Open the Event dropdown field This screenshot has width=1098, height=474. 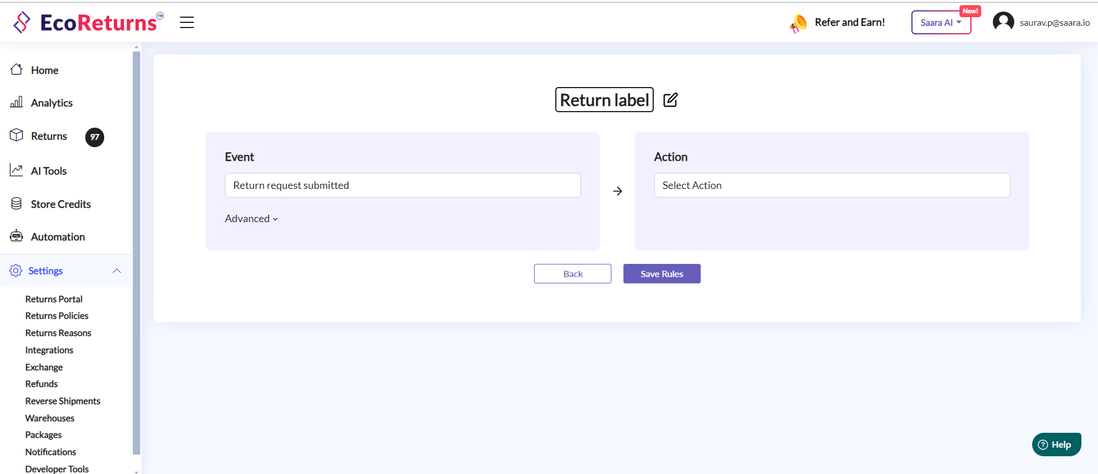402,185
